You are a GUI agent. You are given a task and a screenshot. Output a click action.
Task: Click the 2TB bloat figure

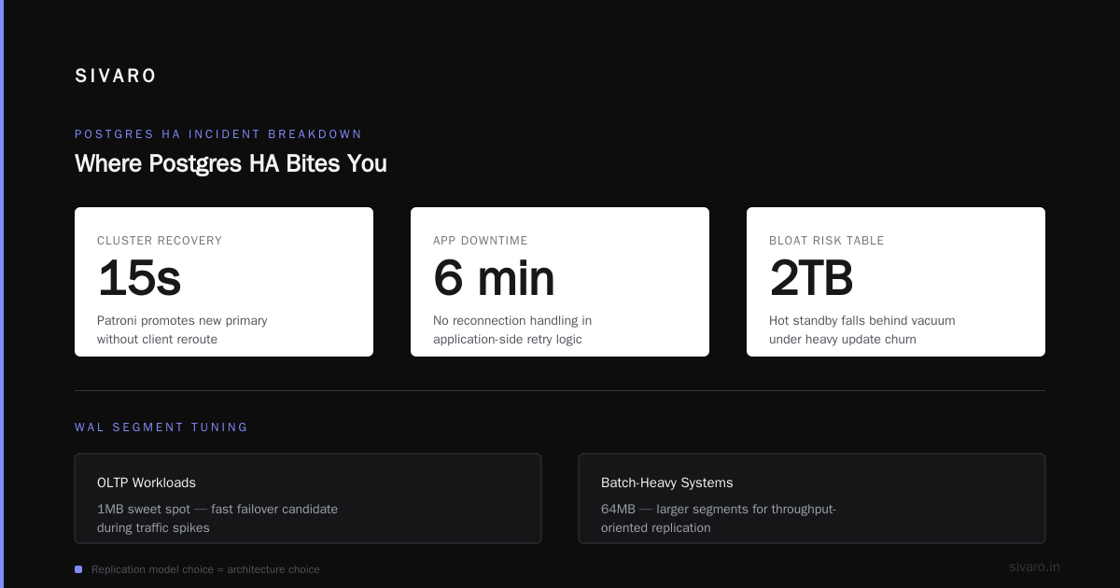pos(811,278)
